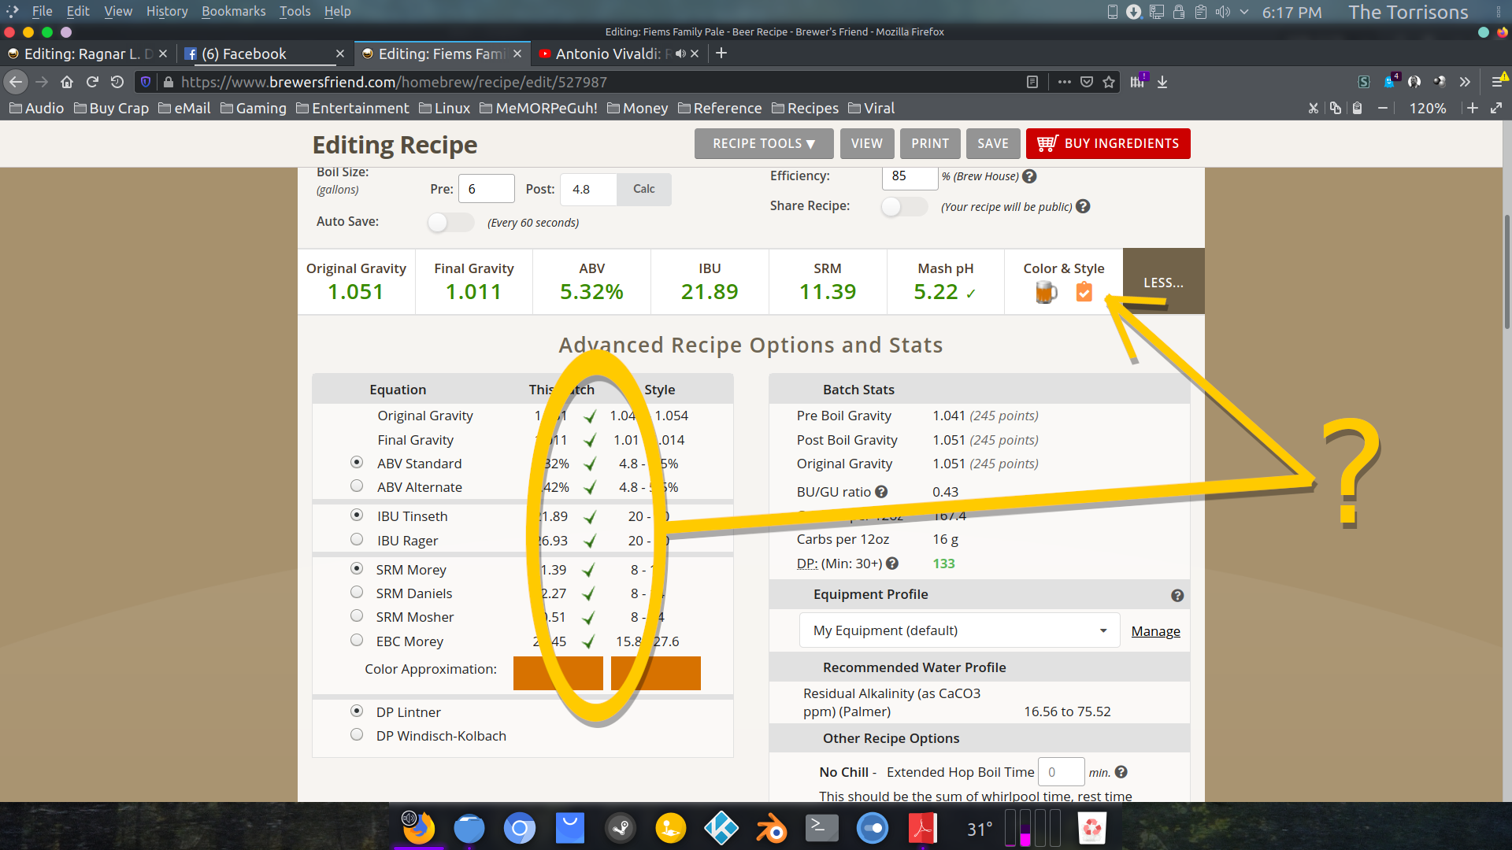Click the second color approximation swatch
The width and height of the screenshot is (1512, 850).
(655, 673)
